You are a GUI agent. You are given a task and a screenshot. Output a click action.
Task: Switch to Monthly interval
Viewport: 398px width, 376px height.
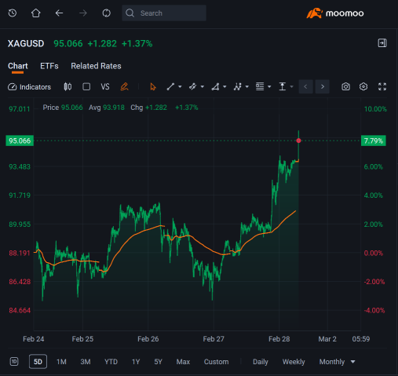pyautogui.click(x=332, y=362)
